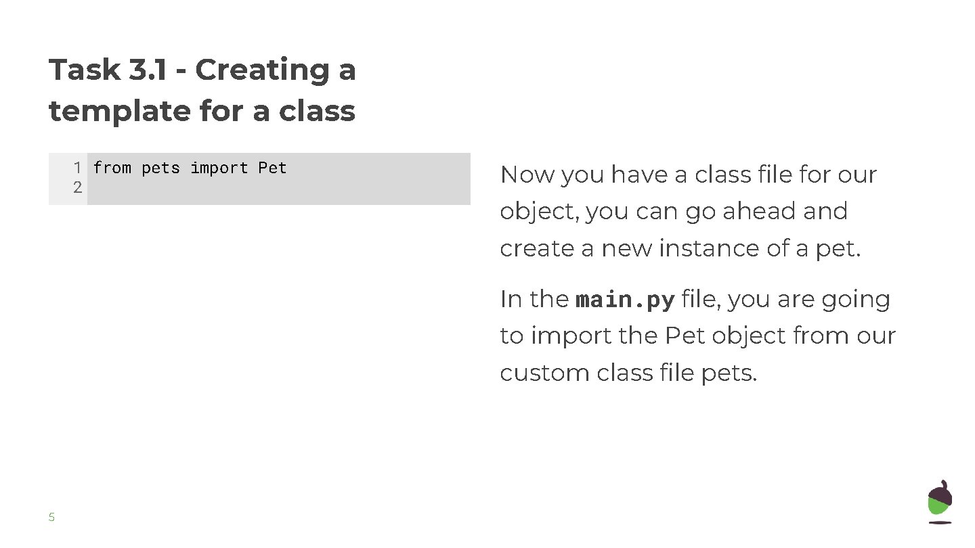
Task: Click the "object, you can go ahead" line
Action: (673, 211)
